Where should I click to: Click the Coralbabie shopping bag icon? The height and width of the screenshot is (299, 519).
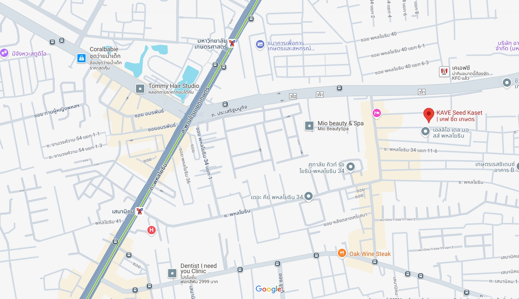pyautogui.click(x=81, y=59)
